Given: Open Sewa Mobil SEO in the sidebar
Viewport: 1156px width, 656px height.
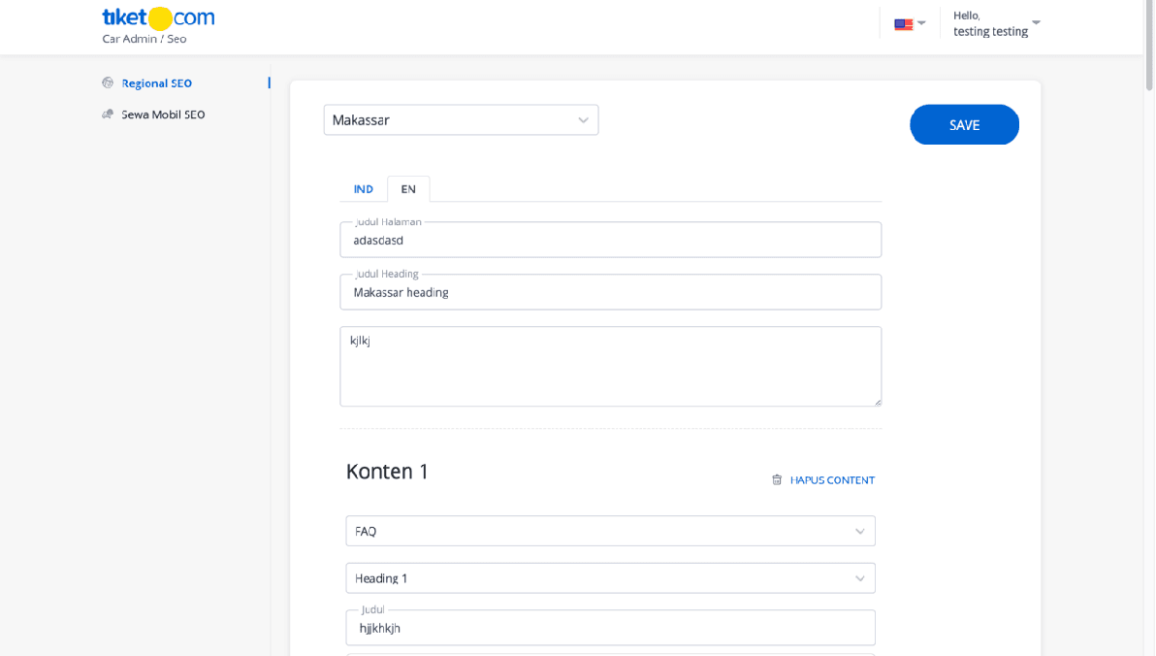Looking at the screenshot, I should point(161,114).
